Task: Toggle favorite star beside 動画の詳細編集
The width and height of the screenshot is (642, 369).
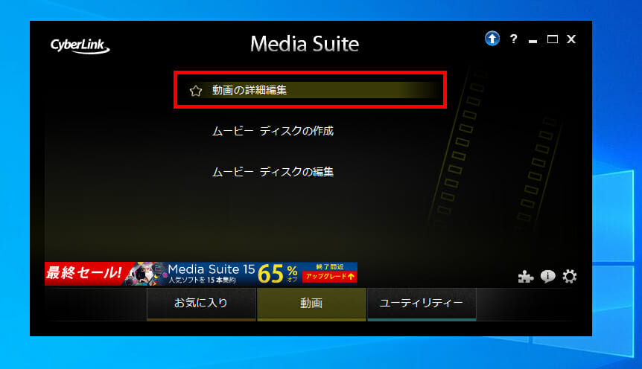Action: coord(196,91)
